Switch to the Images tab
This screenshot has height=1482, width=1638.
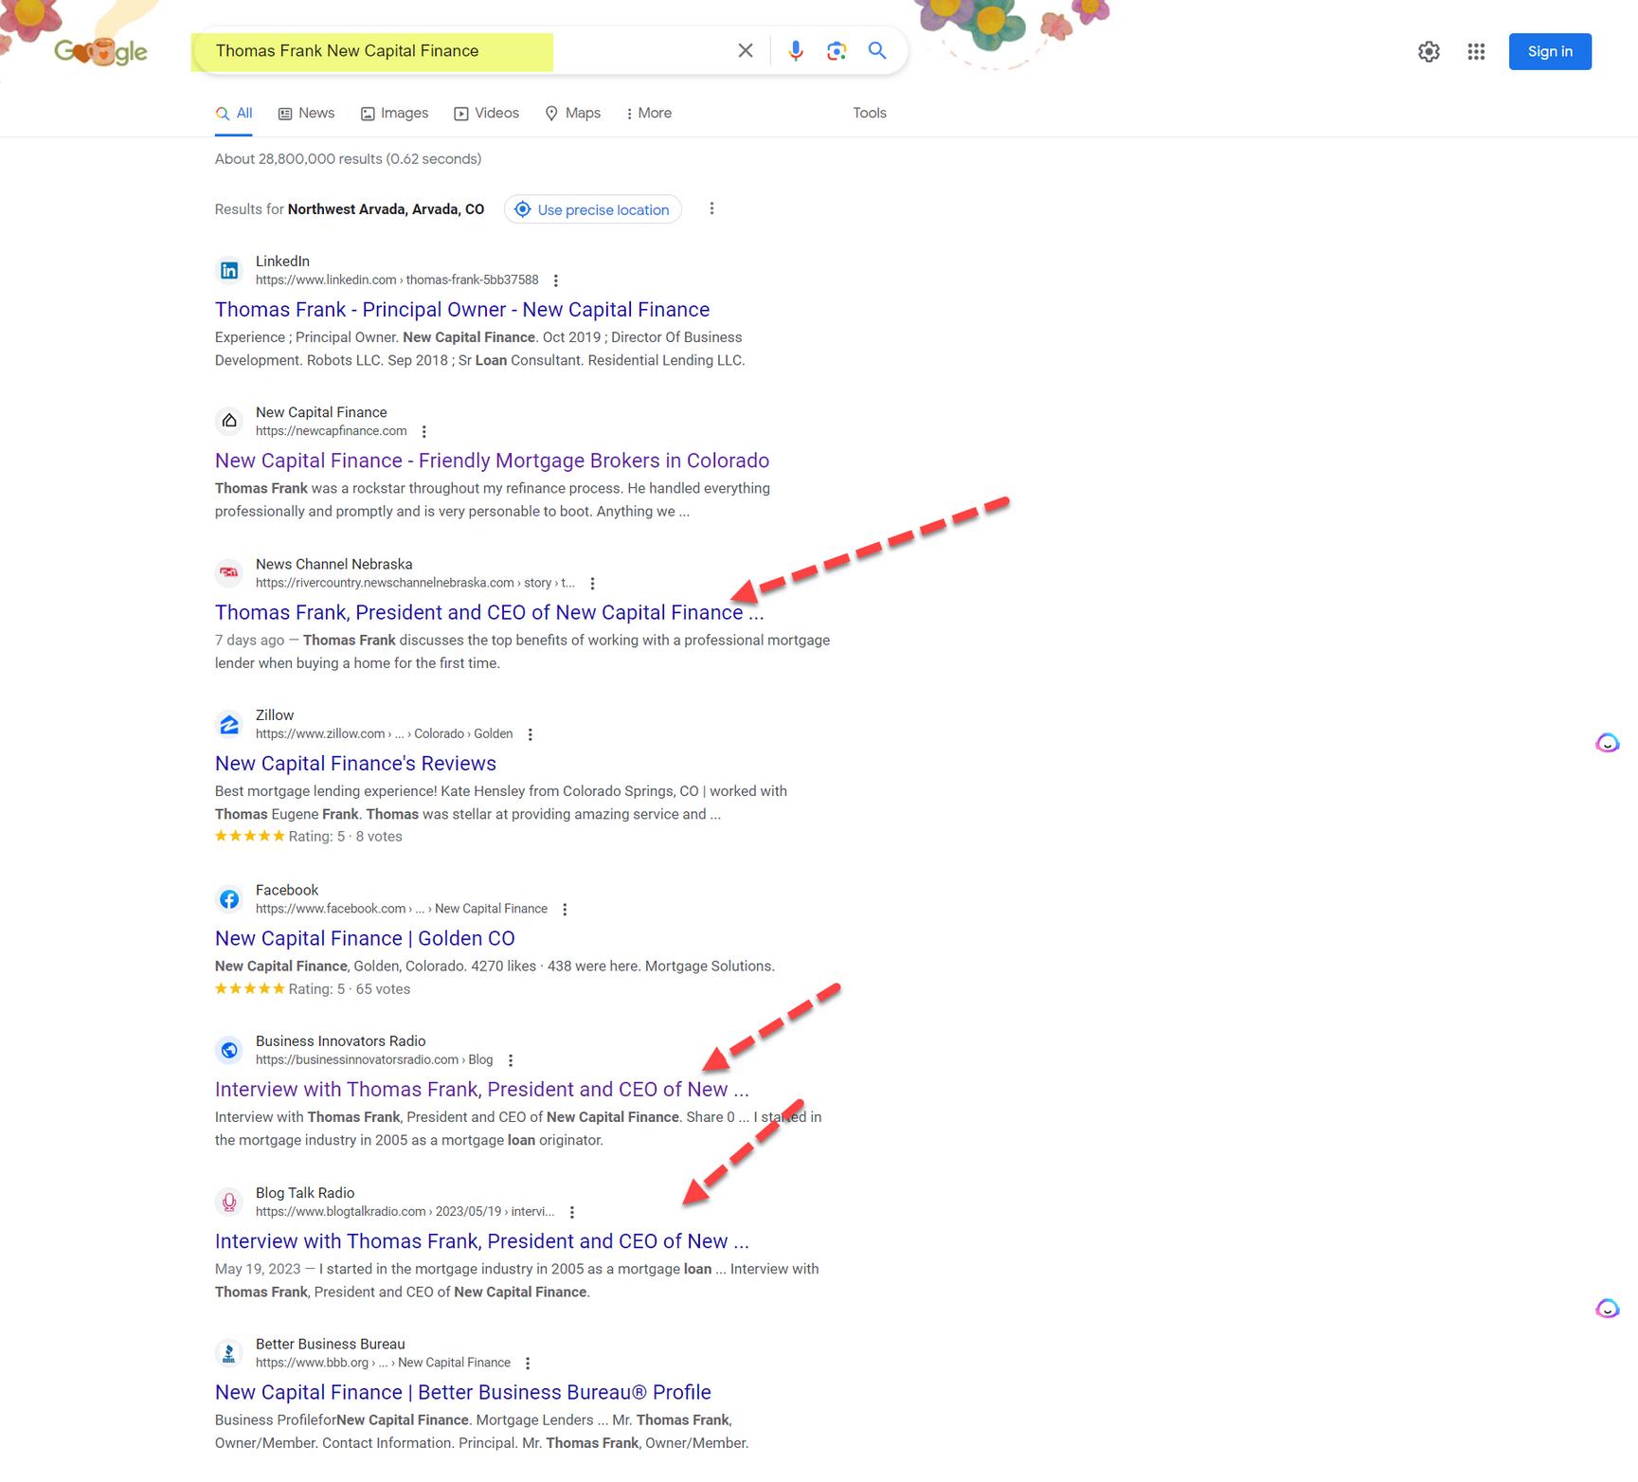point(394,114)
